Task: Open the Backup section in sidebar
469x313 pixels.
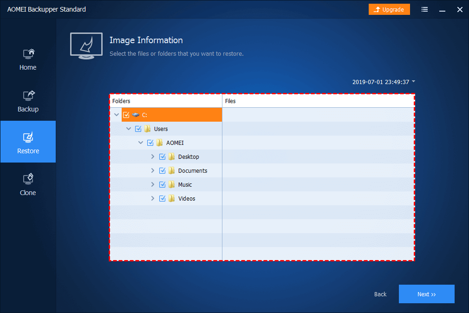Action: coord(28,101)
